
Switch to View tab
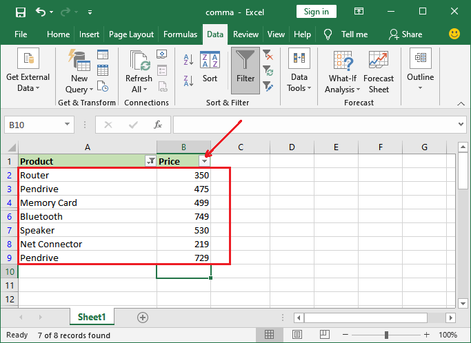[276, 34]
